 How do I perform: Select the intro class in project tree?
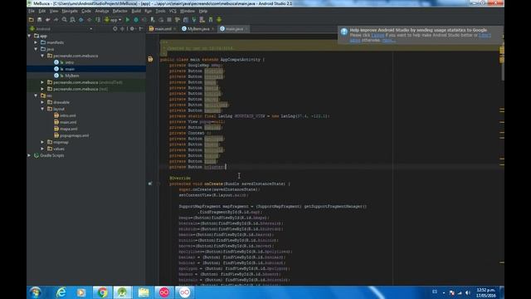70,62
